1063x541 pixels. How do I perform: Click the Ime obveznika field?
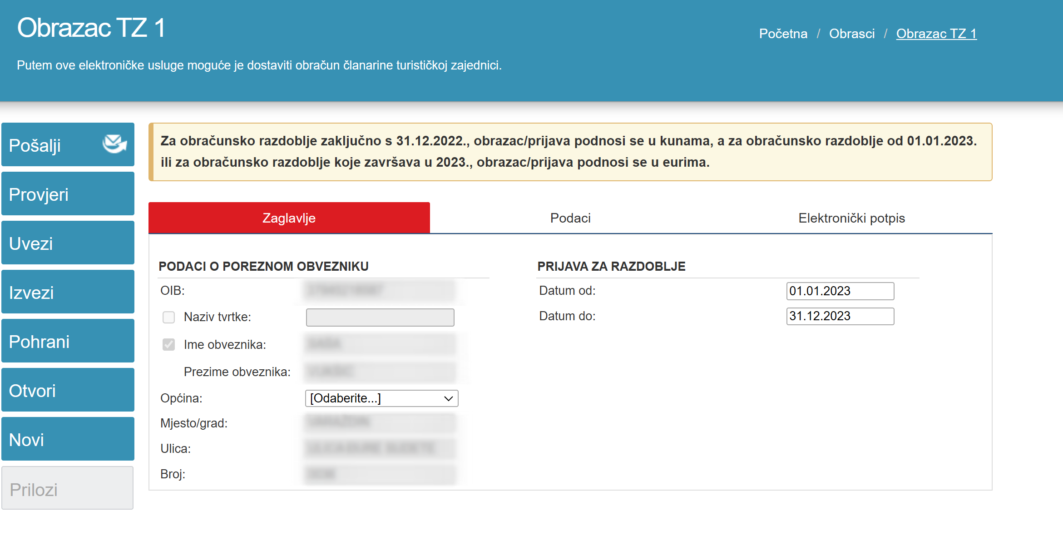click(380, 345)
